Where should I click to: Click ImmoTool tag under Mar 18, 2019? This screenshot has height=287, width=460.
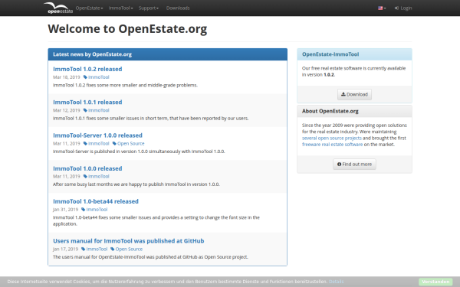(97, 77)
